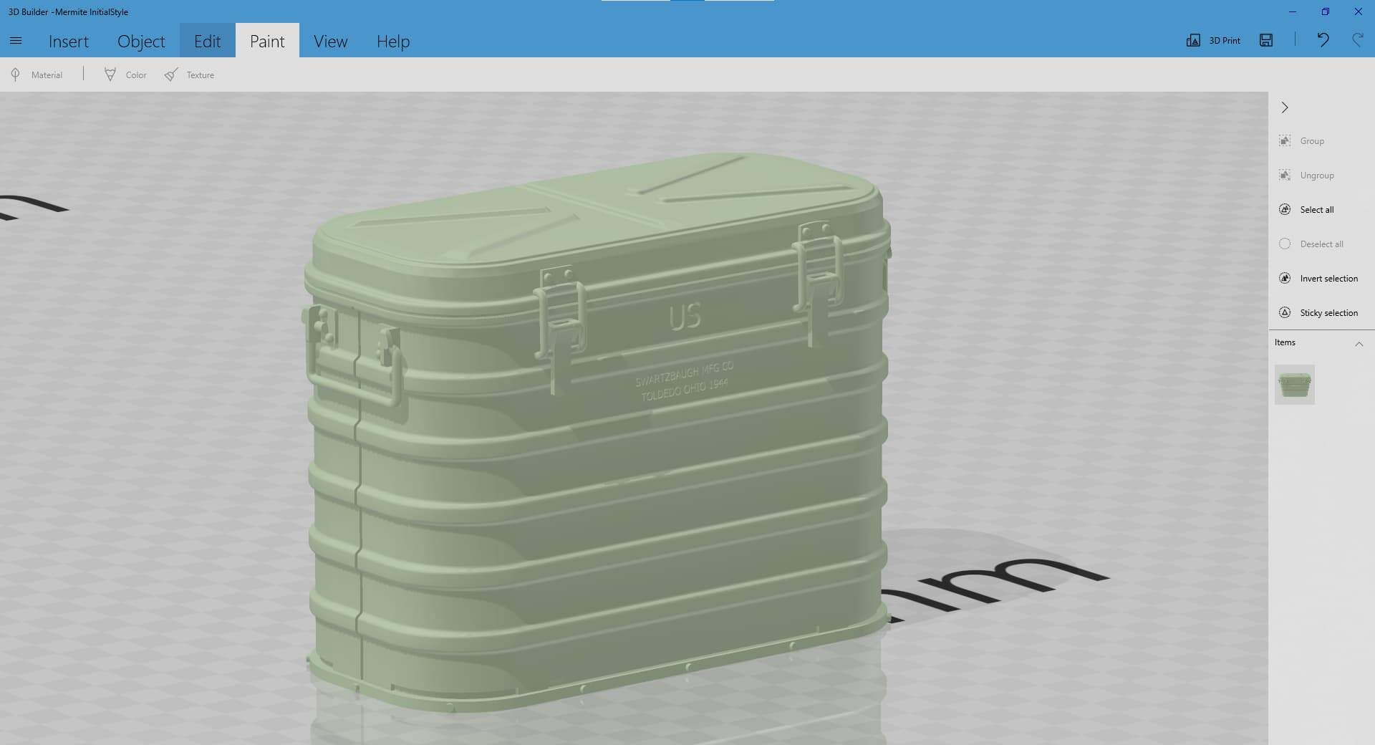Save the model with floppy icon
This screenshot has height=745, width=1375.
1266,40
